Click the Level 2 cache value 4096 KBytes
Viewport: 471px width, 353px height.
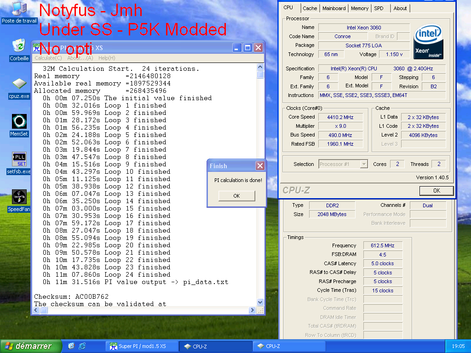[423, 135]
